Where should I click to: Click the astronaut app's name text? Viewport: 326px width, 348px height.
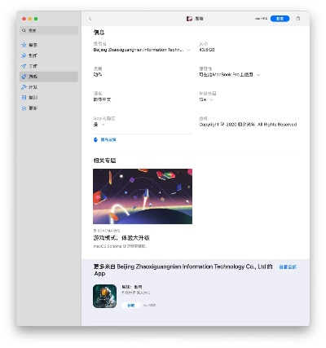coord(132,287)
